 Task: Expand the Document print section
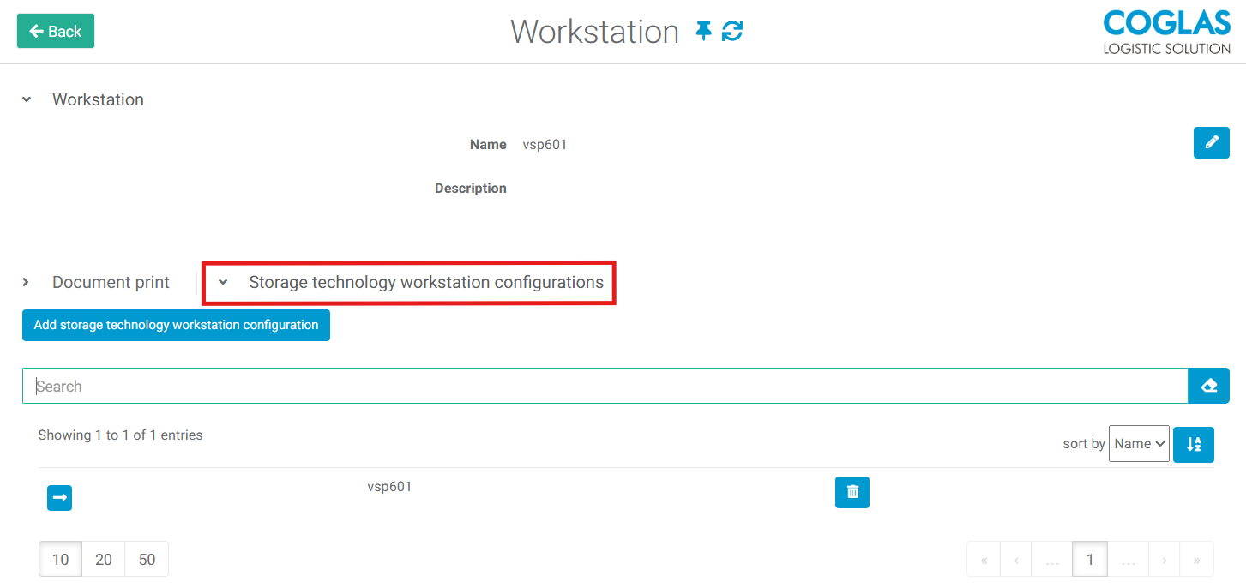pos(26,282)
